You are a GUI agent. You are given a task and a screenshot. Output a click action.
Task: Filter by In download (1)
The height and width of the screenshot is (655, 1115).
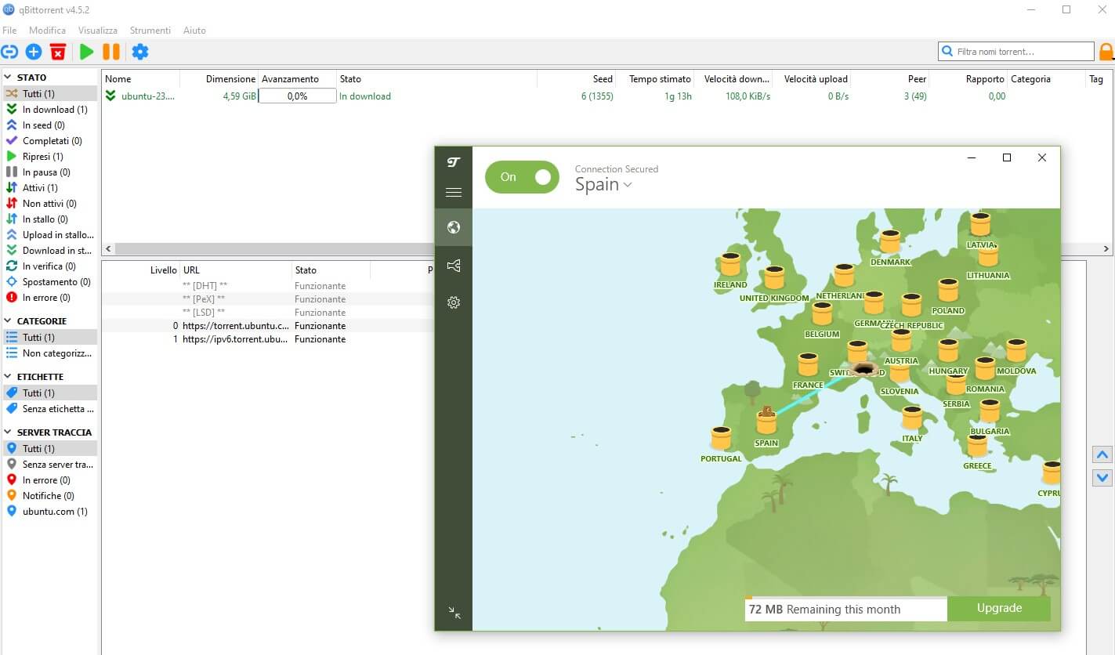click(x=49, y=110)
